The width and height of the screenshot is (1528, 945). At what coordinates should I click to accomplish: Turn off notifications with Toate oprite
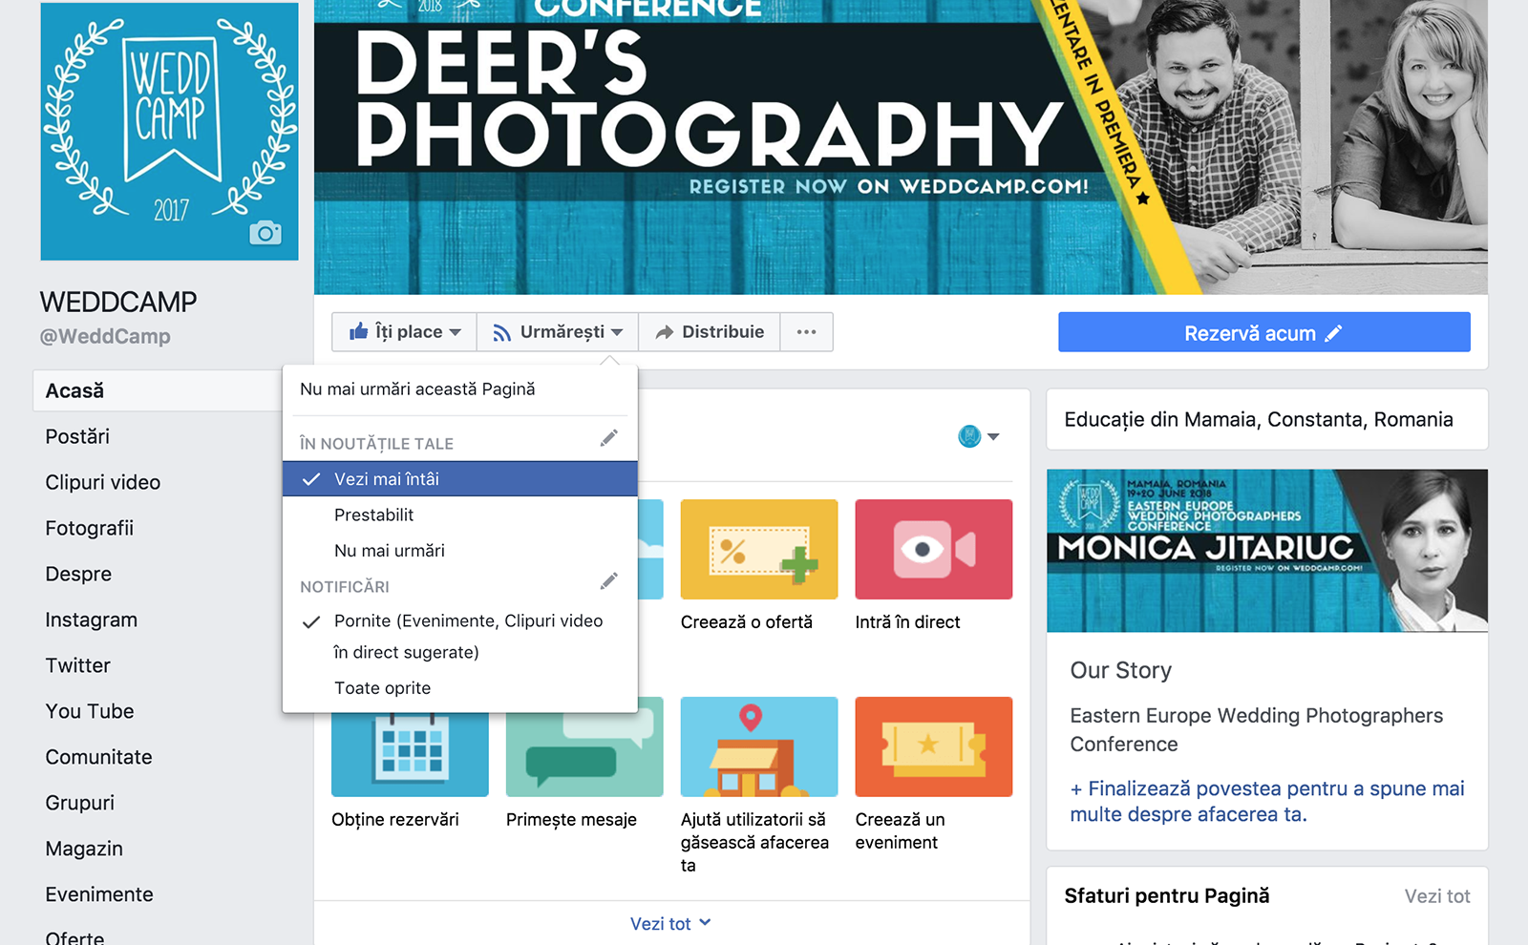point(460,688)
